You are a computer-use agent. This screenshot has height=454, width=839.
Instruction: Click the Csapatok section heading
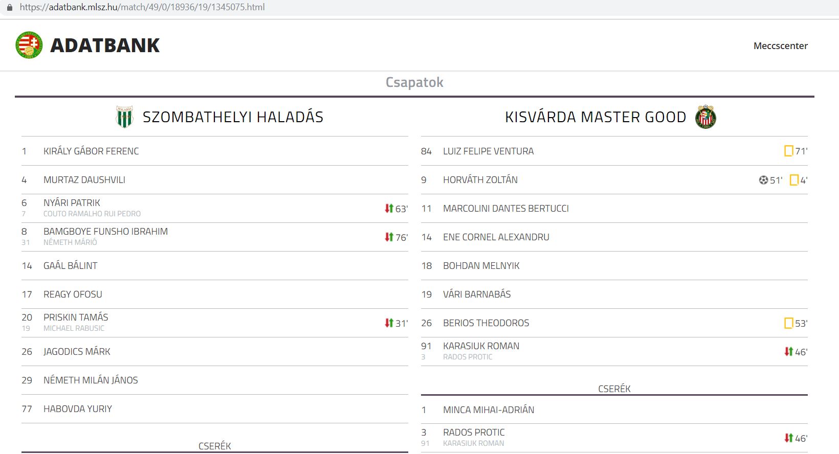(414, 82)
